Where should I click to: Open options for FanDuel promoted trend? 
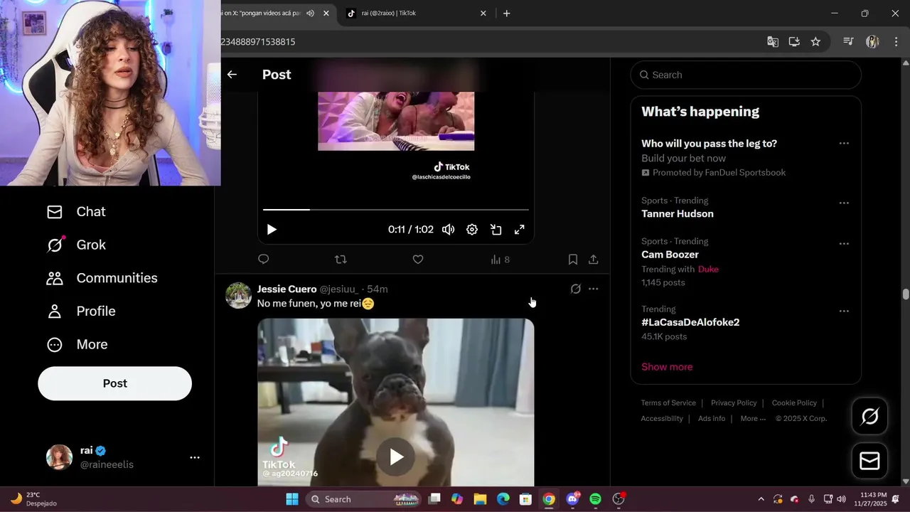click(844, 143)
